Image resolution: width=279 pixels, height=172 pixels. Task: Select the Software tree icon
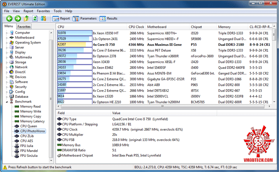pos(12,82)
